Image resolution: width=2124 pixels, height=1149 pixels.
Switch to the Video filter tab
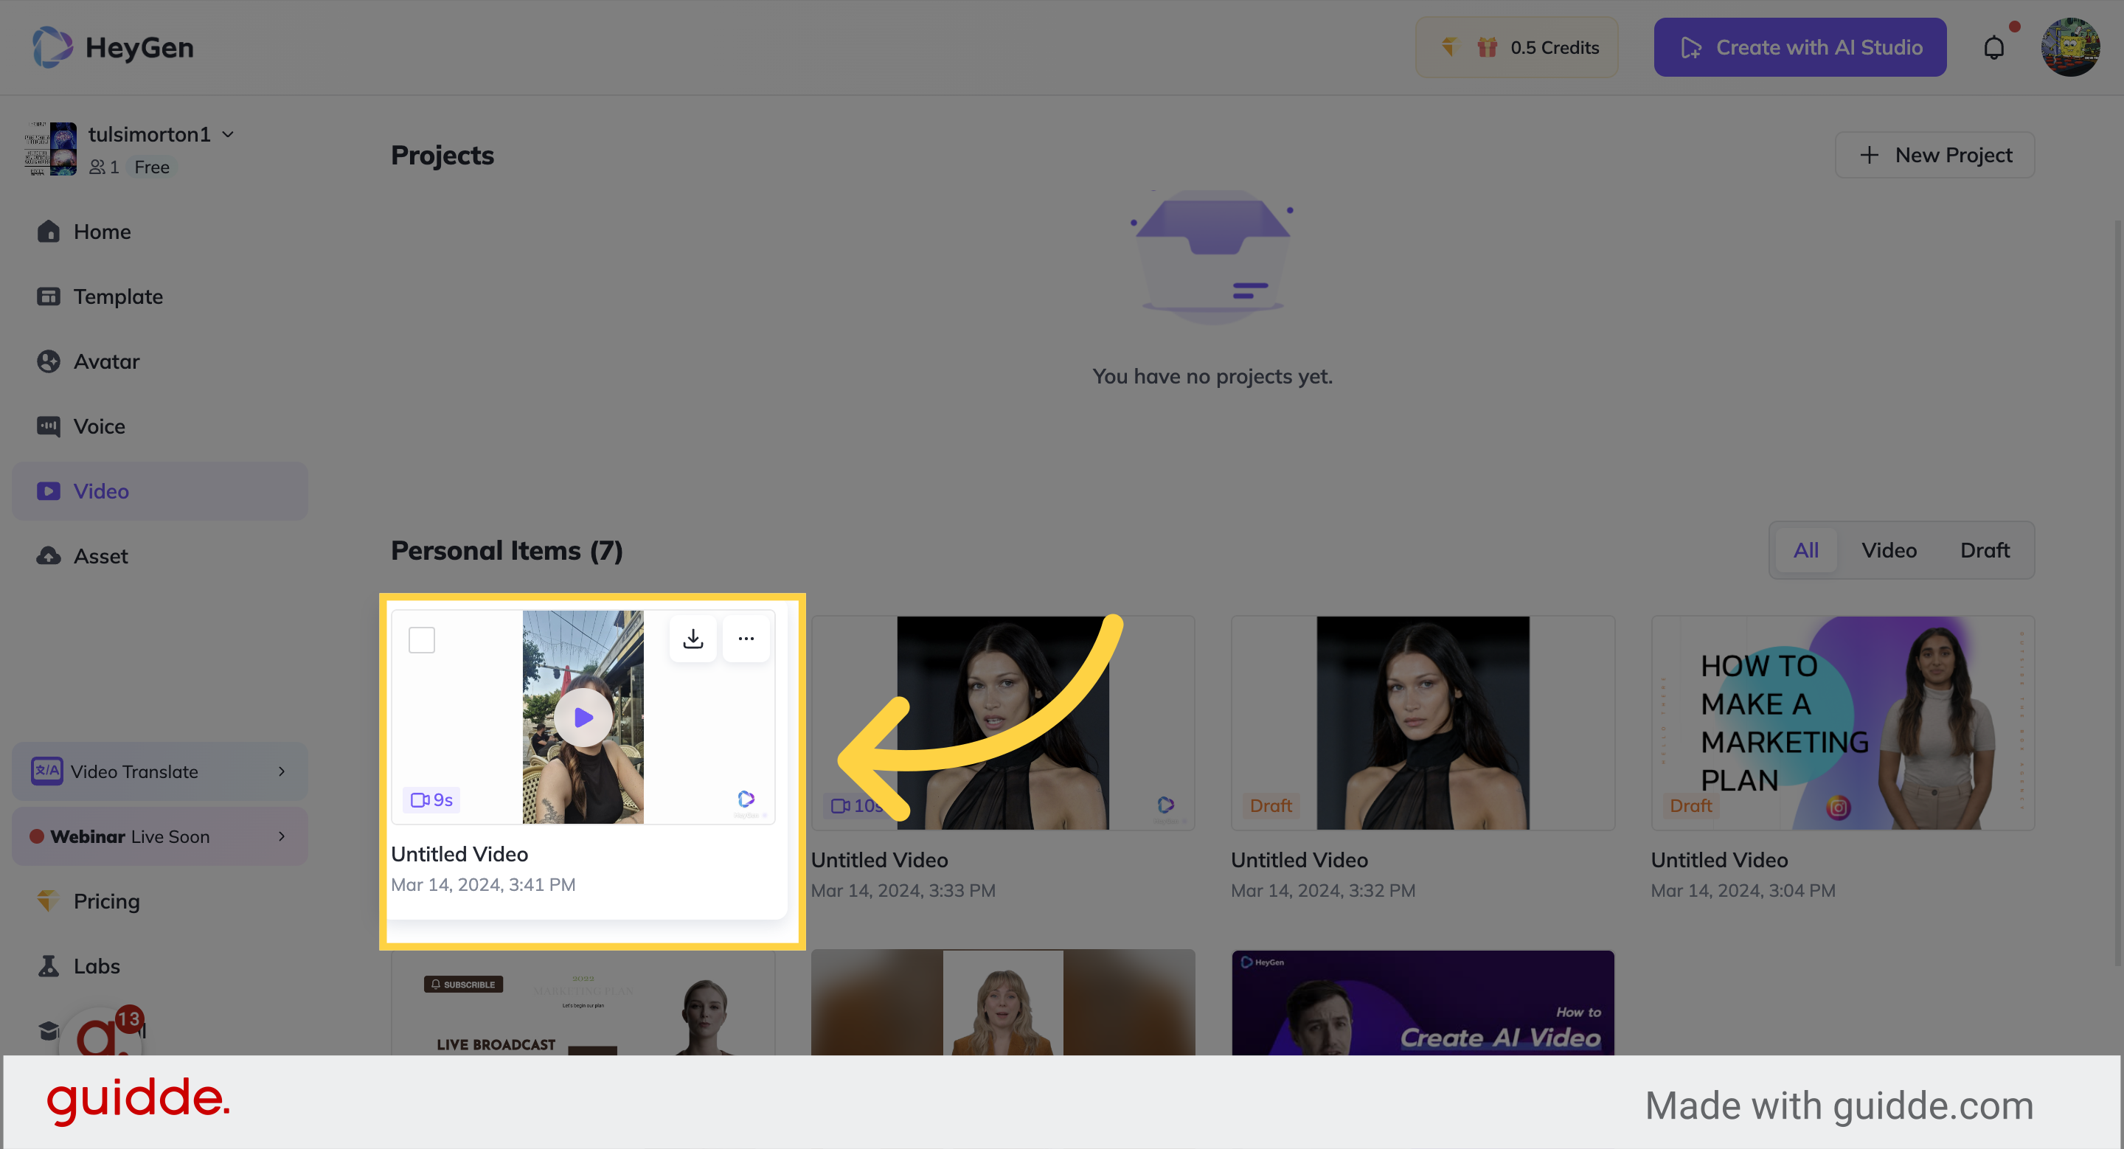tap(1889, 549)
